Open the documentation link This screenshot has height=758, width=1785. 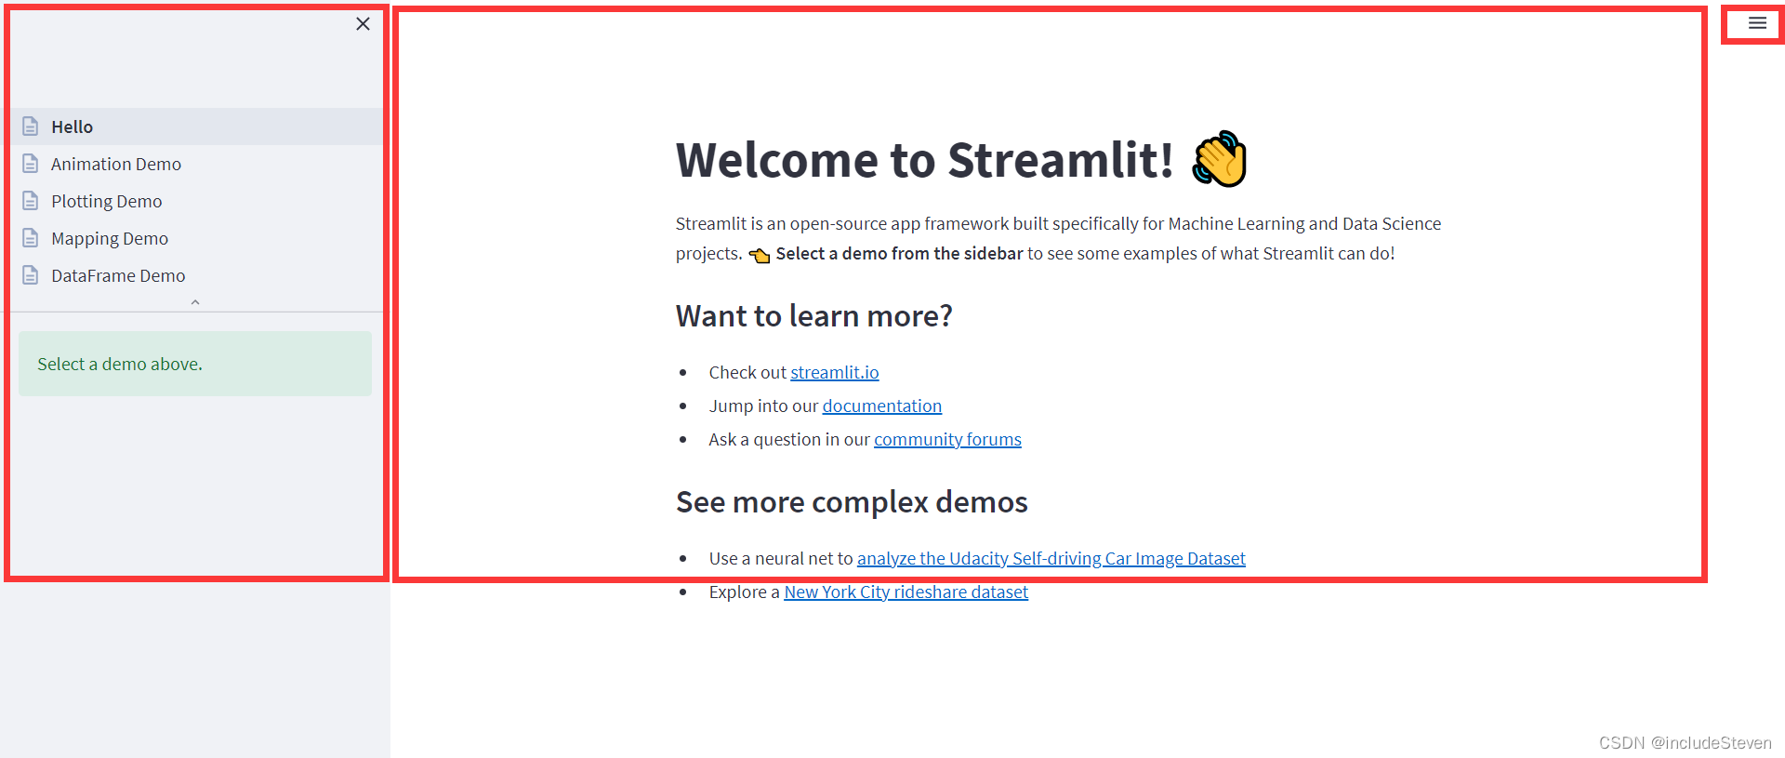(882, 406)
